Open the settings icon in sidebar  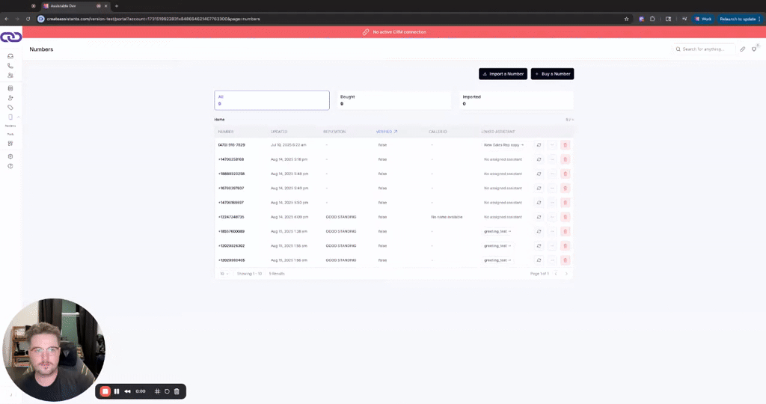10,157
